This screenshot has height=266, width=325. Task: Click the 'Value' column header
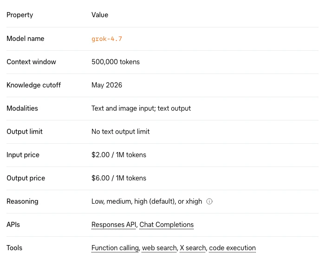tap(100, 15)
